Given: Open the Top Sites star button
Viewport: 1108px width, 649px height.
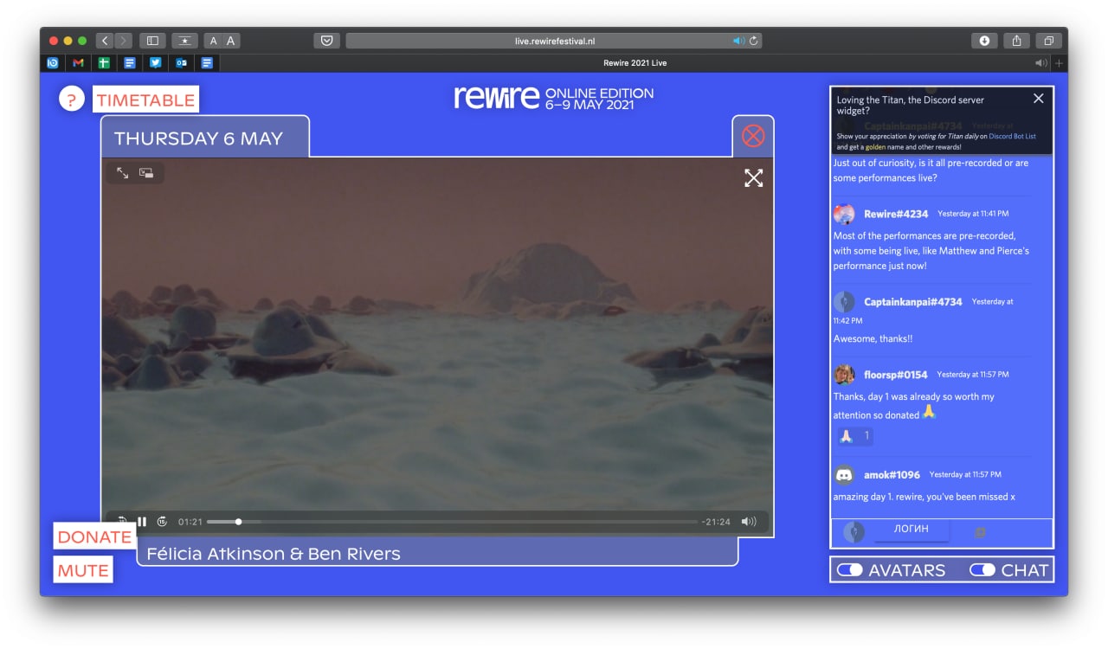Looking at the screenshot, I should click(184, 41).
